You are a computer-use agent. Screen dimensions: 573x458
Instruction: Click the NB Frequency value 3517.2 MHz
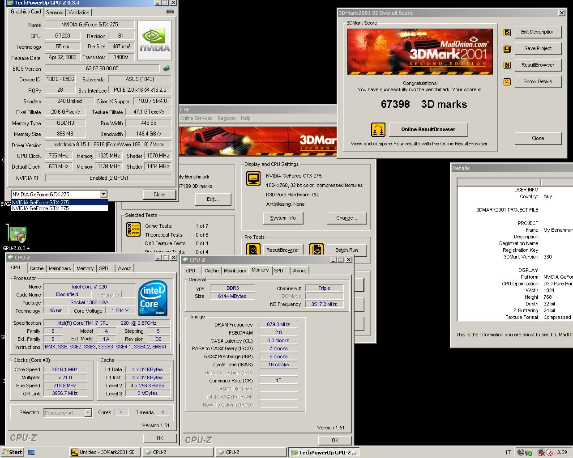pos(324,304)
